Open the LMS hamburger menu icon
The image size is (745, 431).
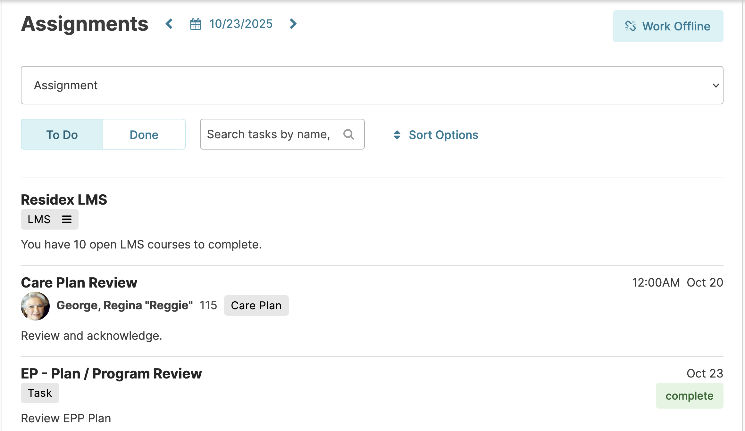click(x=67, y=219)
